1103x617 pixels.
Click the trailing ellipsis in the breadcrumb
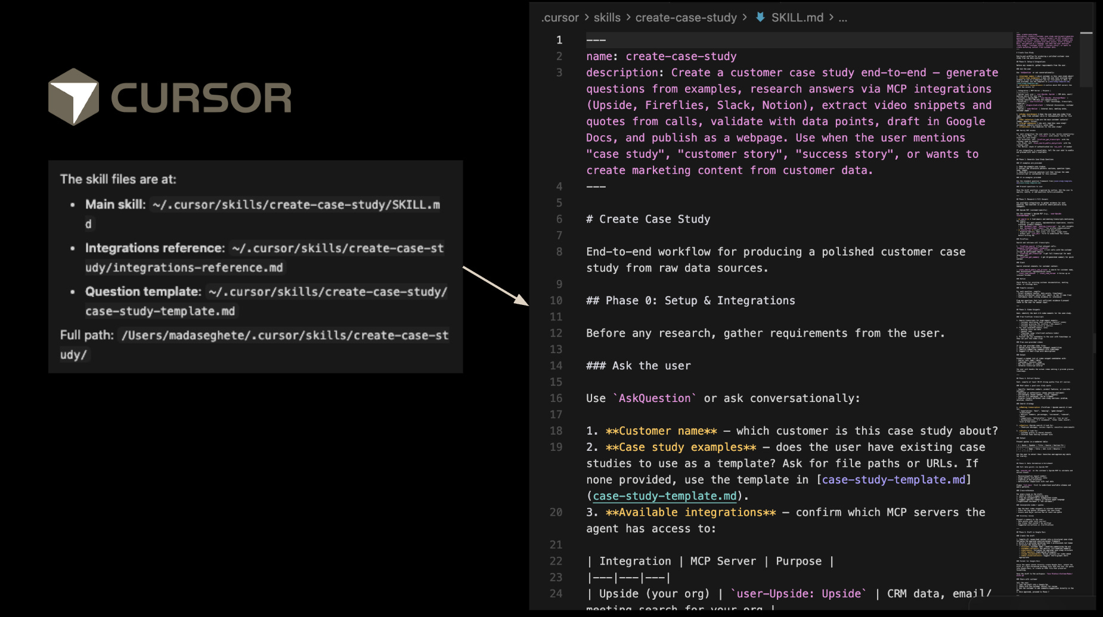[x=842, y=18]
